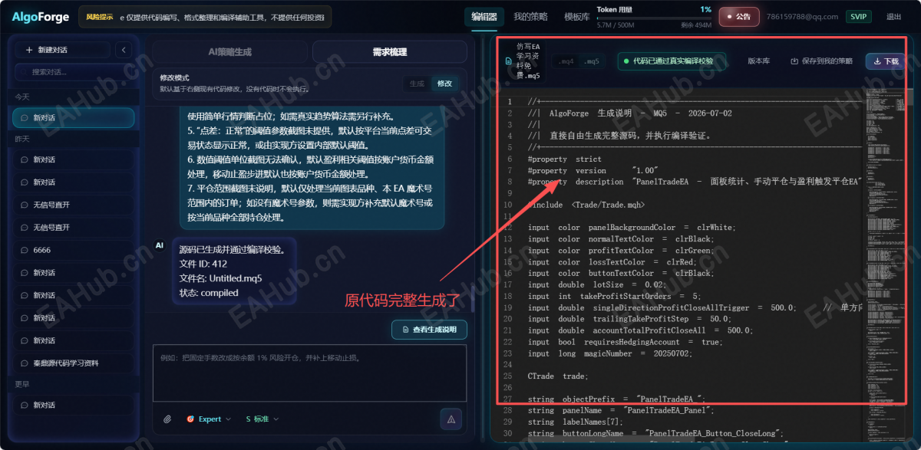The width and height of the screenshot is (921, 450).
Task: Click the document icon in 查看生成说明
Action: (405, 330)
